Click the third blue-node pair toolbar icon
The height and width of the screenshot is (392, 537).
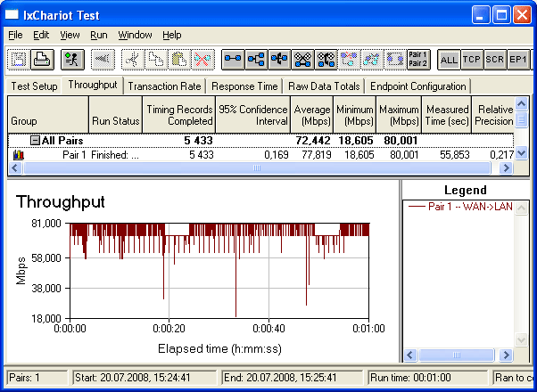[x=279, y=60]
